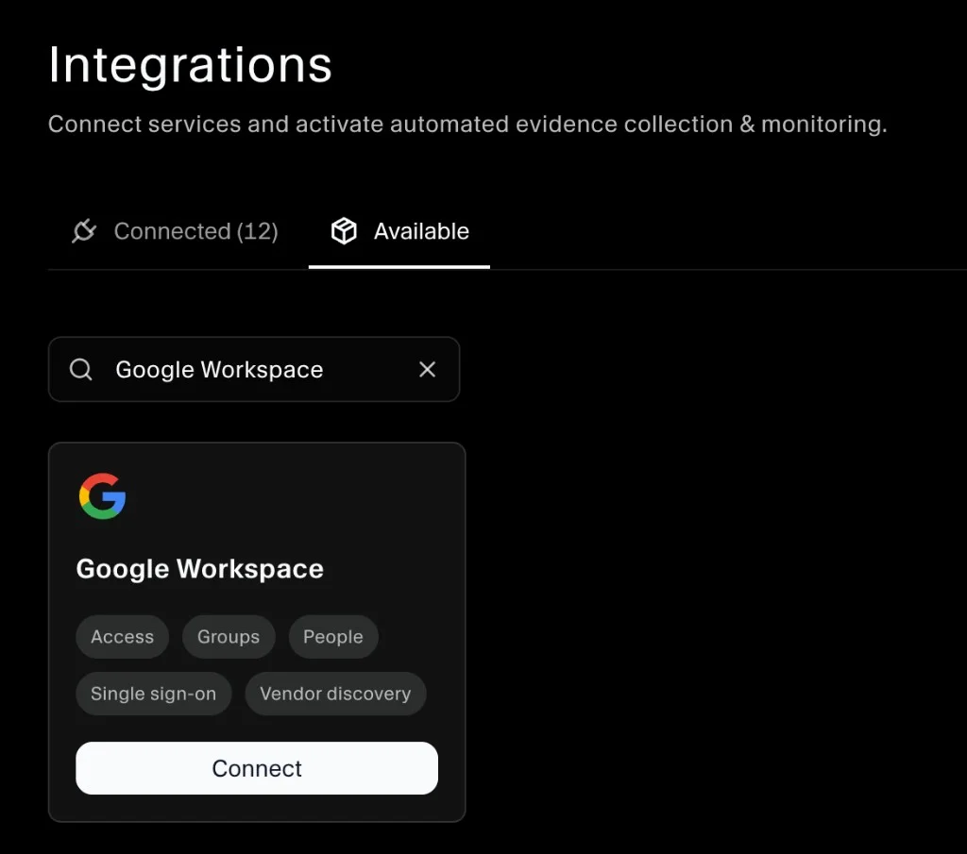Viewport: 967px width, 854px height.
Task: Click the magnifier search icon
Action: click(x=81, y=370)
